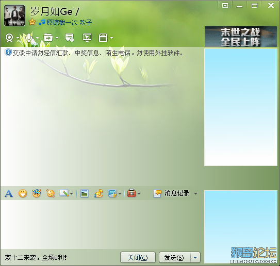Expand the send button options arrow

pyautogui.click(x=195, y=258)
